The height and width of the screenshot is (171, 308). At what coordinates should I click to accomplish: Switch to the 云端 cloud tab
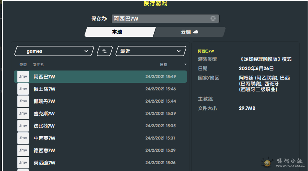pos(189,32)
